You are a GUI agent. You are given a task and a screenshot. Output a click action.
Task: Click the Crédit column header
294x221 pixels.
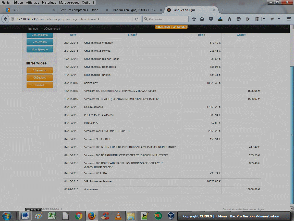point(241,35)
